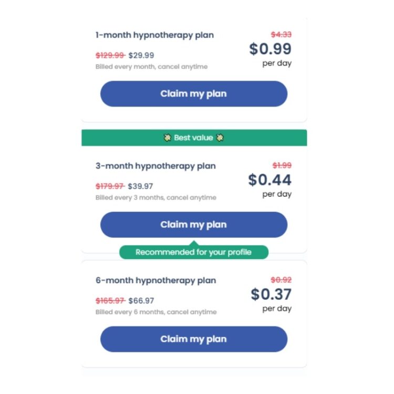The image size is (394, 394).
Task: Click the crossed-out $4.33 daily price
Action: [281, 35]
